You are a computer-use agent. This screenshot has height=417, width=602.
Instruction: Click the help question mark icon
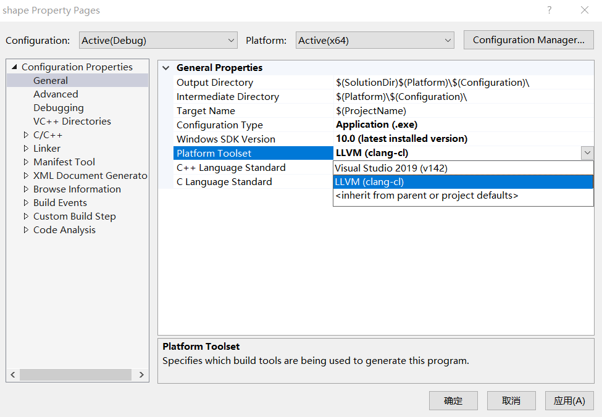pyautogui.click(x=549, y=10)
